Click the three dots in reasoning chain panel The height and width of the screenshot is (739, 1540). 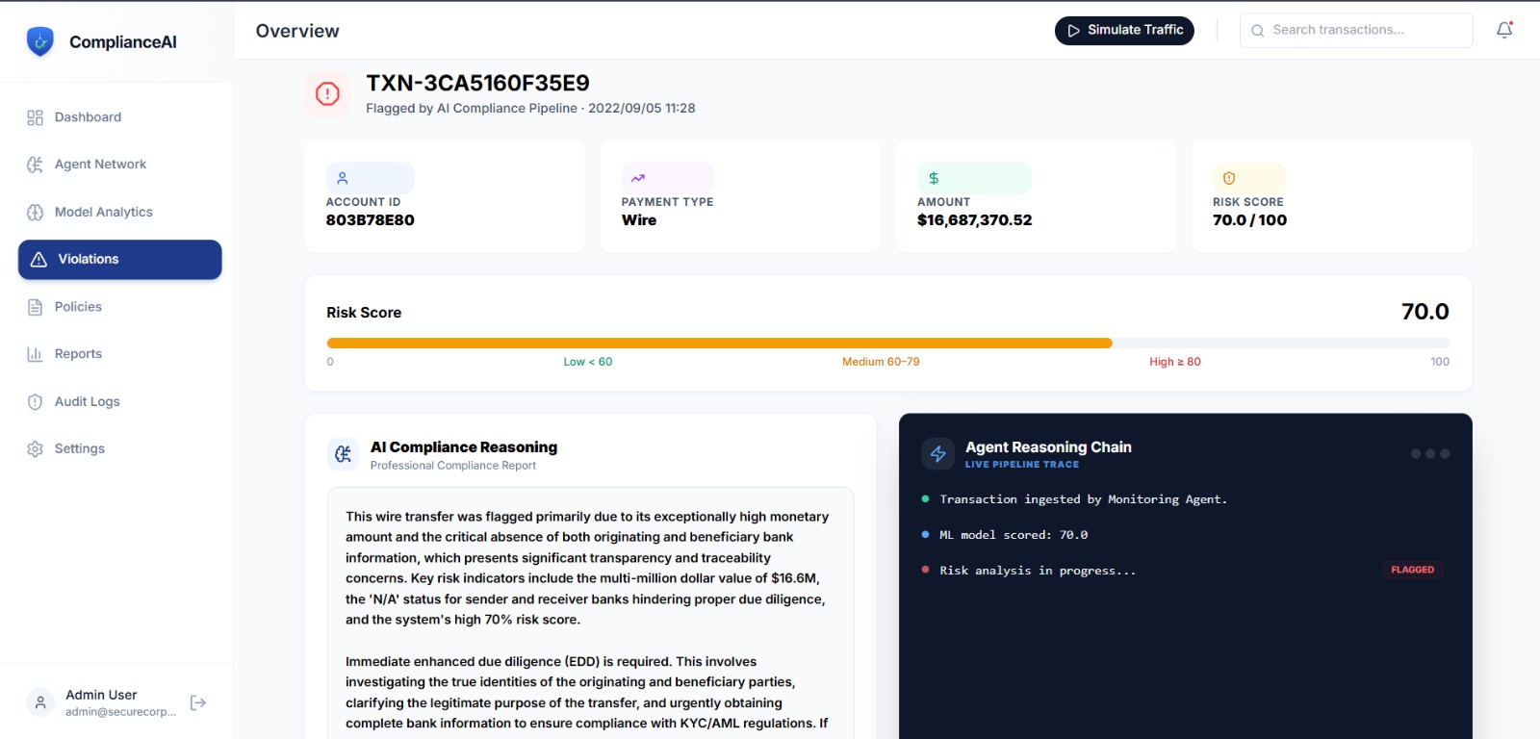point(1430,454)
